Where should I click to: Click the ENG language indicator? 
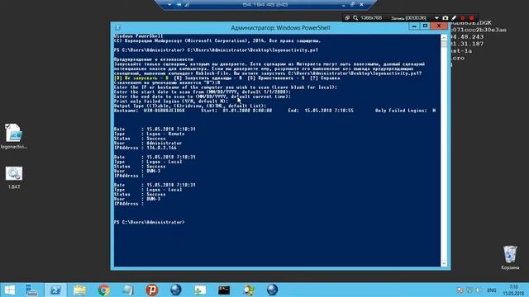tap(492, 290)
